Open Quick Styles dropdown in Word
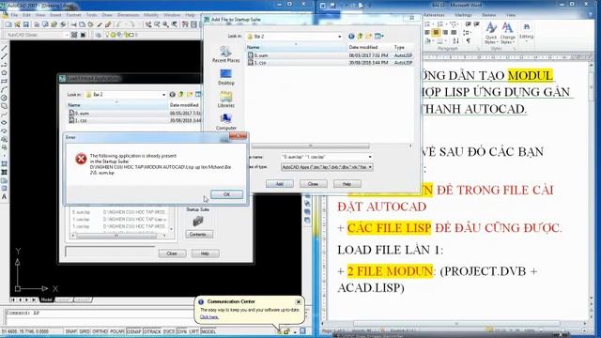This screenshot has width=601, height=338. point(491,33)
